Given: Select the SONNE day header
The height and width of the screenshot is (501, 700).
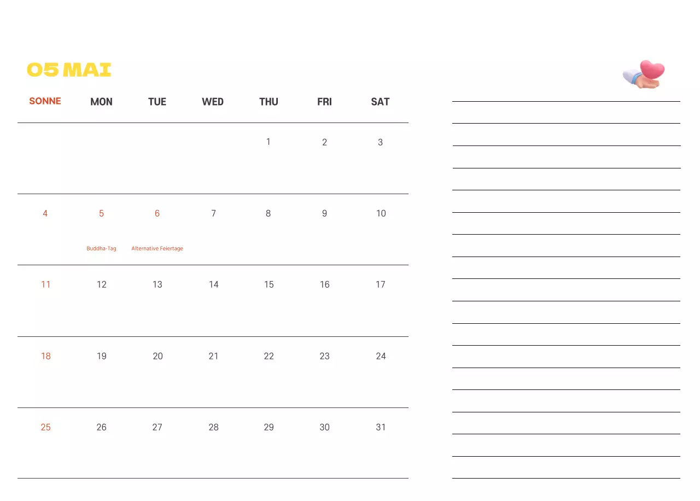Looking at the screenshot, I should click(45, 101).
